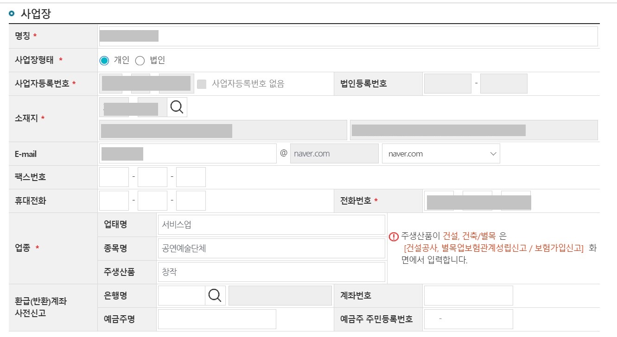Click the 주생산품 field showing 창작
Image resolution: width=617 pixels, height=337 pixels.
point(271,272)
